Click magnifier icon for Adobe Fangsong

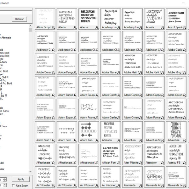pyautogui.click(x=75, y=72)
